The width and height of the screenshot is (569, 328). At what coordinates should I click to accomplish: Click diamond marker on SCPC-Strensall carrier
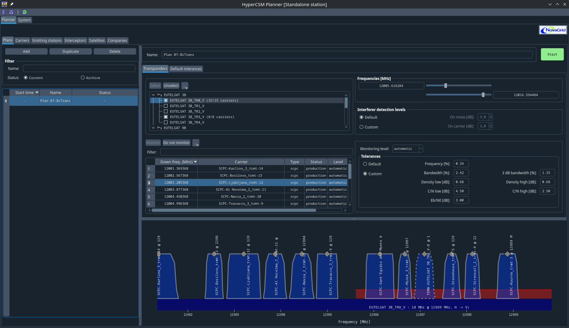coord(472,254)
